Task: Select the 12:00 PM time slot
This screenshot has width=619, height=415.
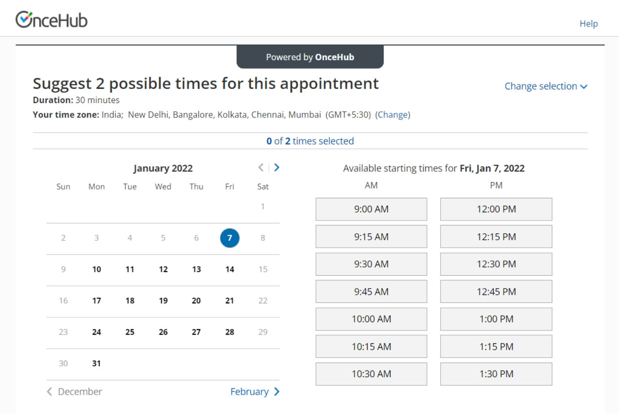Action: (496, 209)
